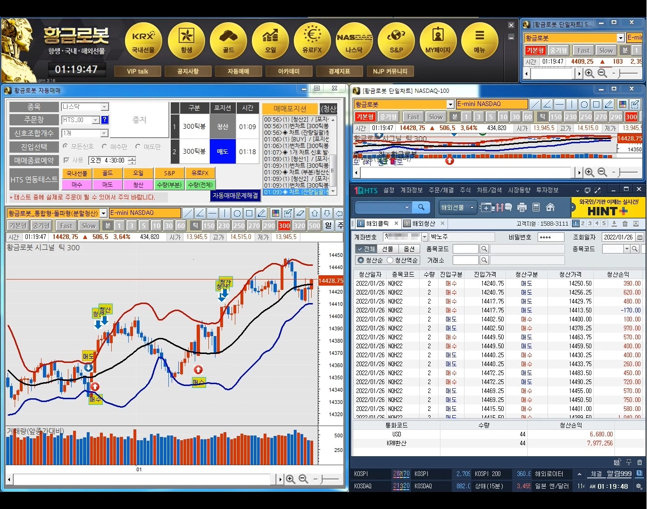Zoom in on main chart with magnifier plus
The width and height of the screenshot is (647, 509).
[290, 479]
